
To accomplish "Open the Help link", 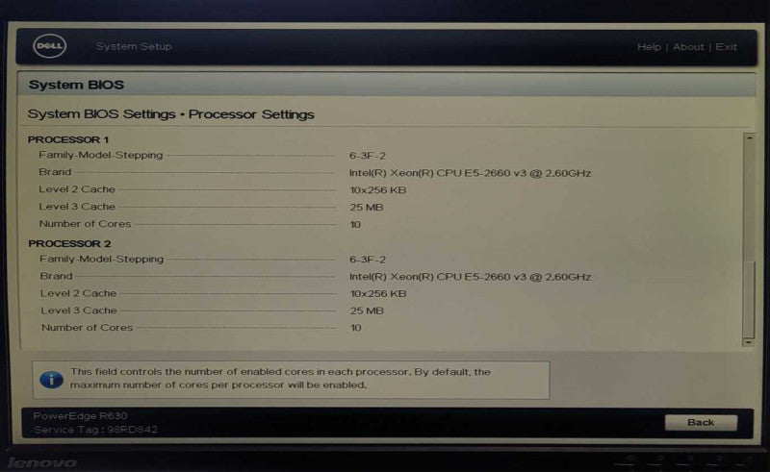I will [649, 46].
